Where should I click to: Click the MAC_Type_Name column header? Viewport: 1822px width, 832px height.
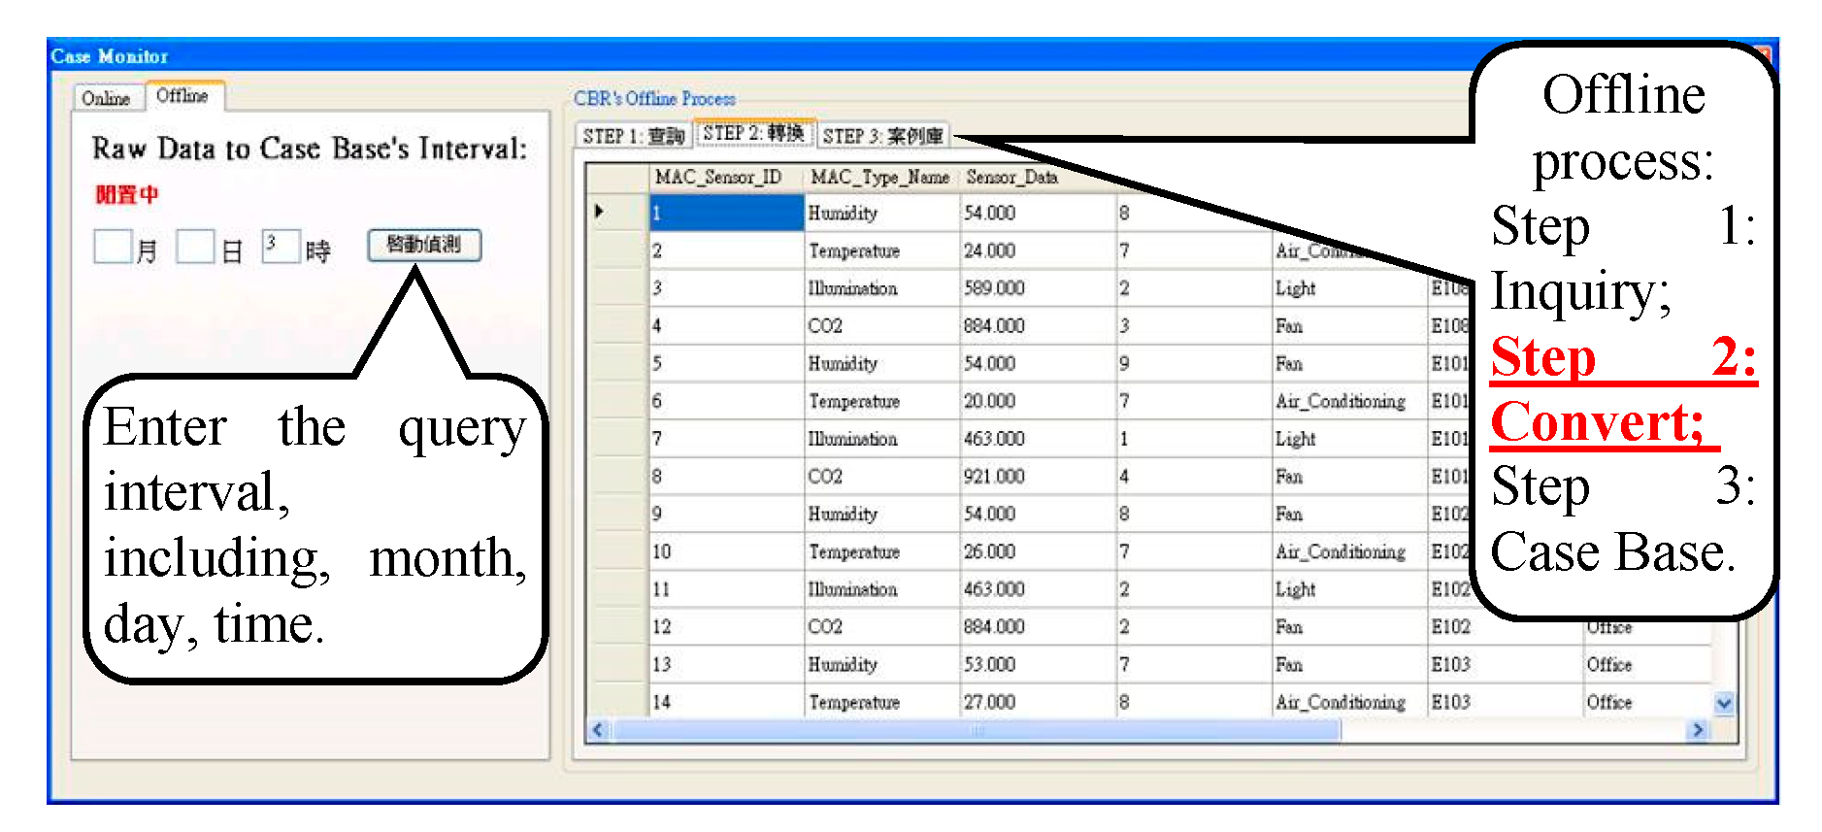pos(879,178)
